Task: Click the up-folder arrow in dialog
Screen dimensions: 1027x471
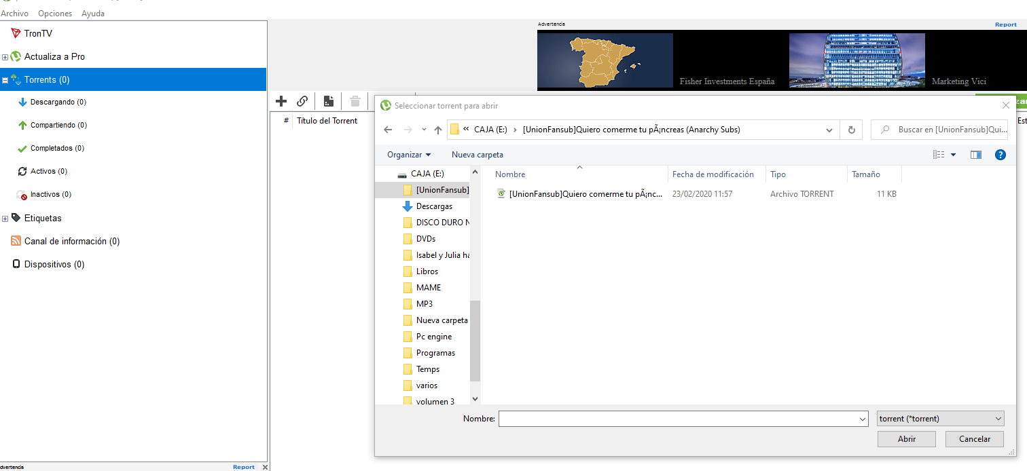Action: [438, 130]
